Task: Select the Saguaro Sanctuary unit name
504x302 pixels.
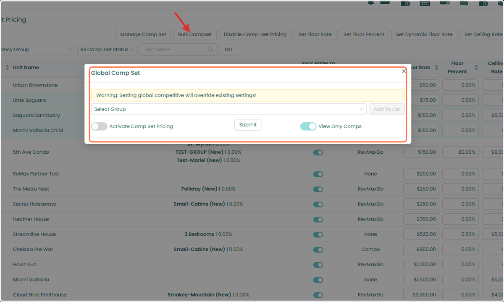Action: point(37,116)
